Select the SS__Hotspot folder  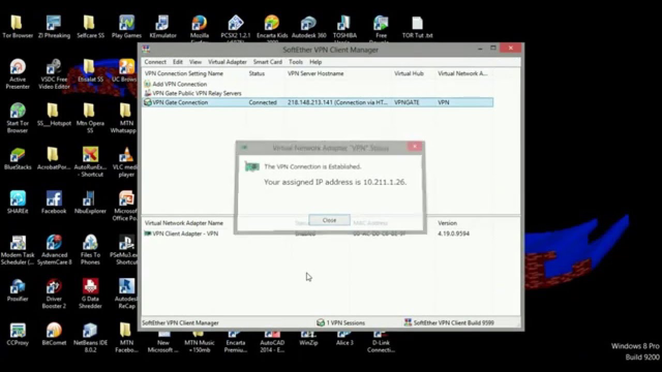click(54, 115)
